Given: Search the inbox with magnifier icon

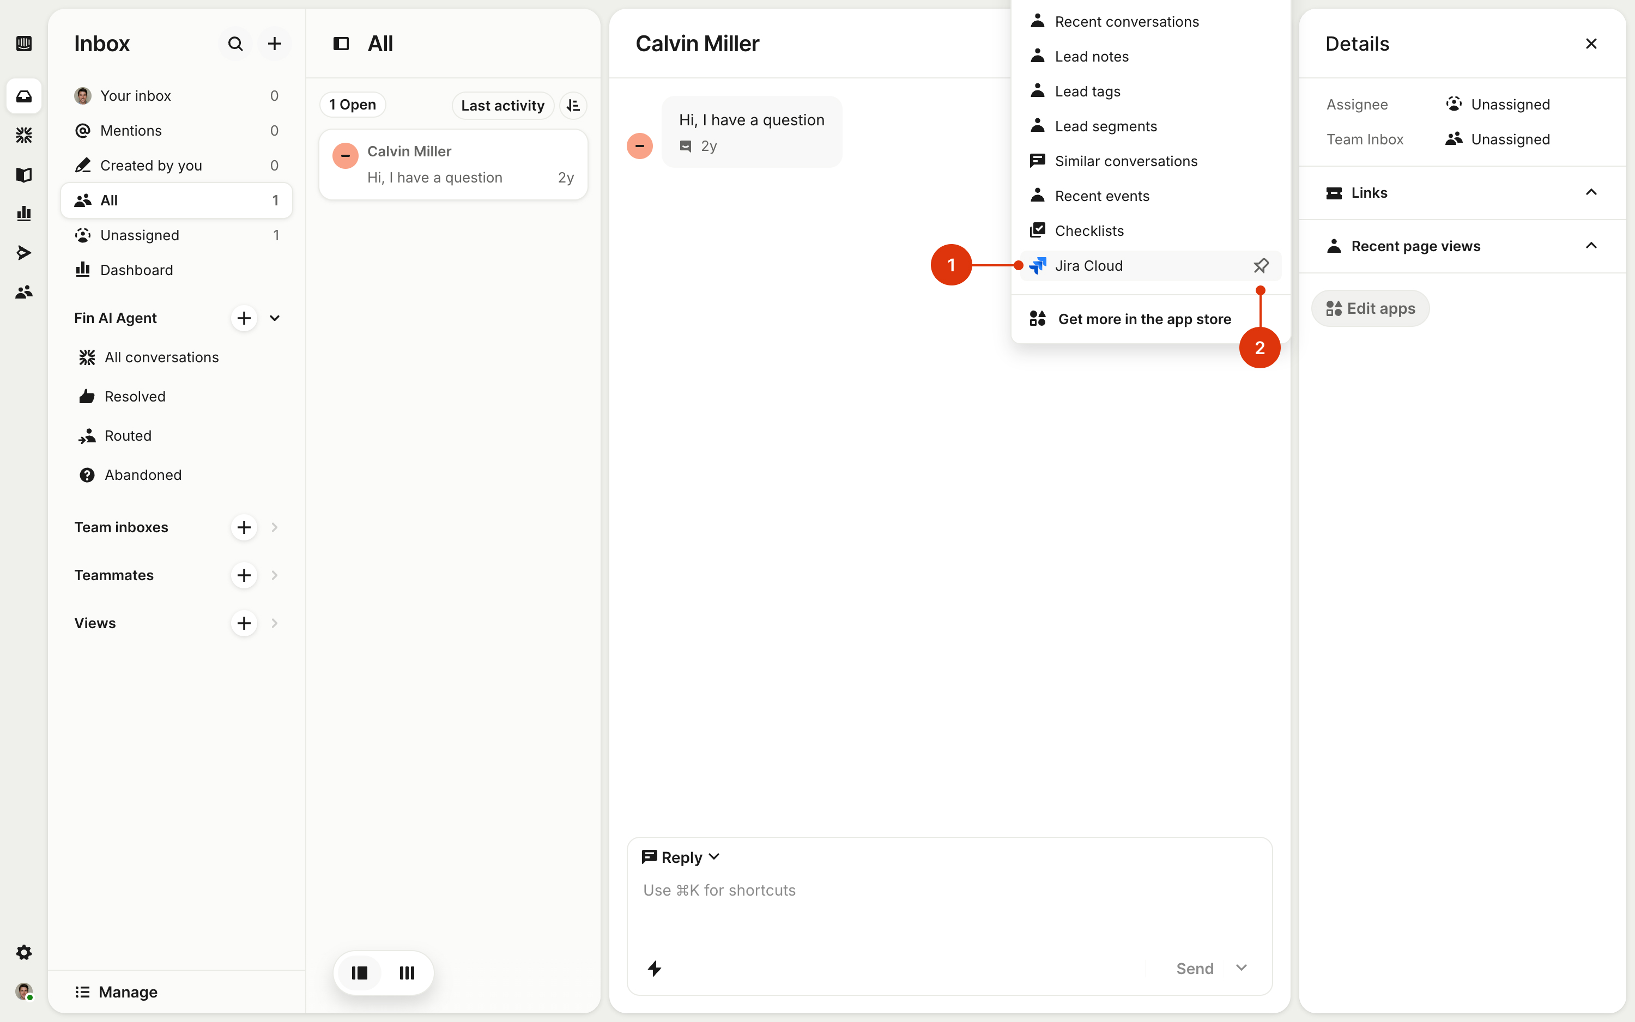Looking at the screenshot, I should click(235, 44).
